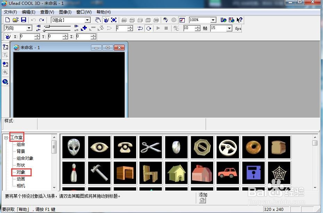Select the scissors object thumbnail
323x213 pixels.
pyautogui.click(x=151, y=147)
